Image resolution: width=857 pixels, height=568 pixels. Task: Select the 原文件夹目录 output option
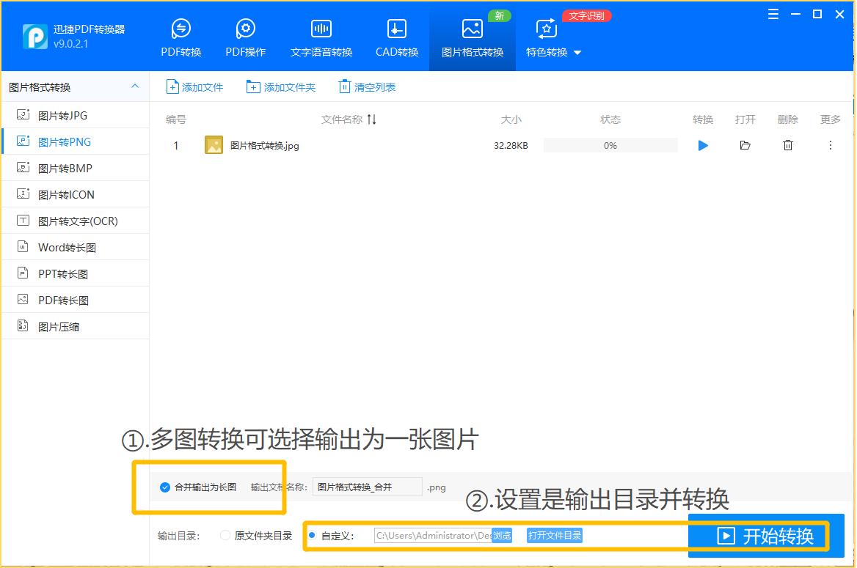[225, 536]
